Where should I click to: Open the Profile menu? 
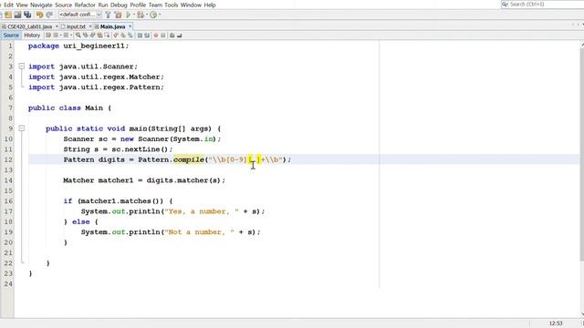[x=138, y=5]
